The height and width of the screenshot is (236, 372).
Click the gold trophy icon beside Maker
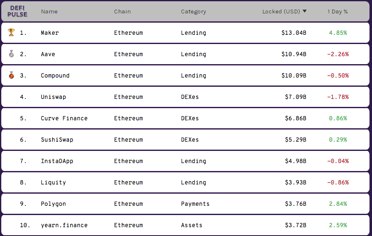click(x=11, y=32)
